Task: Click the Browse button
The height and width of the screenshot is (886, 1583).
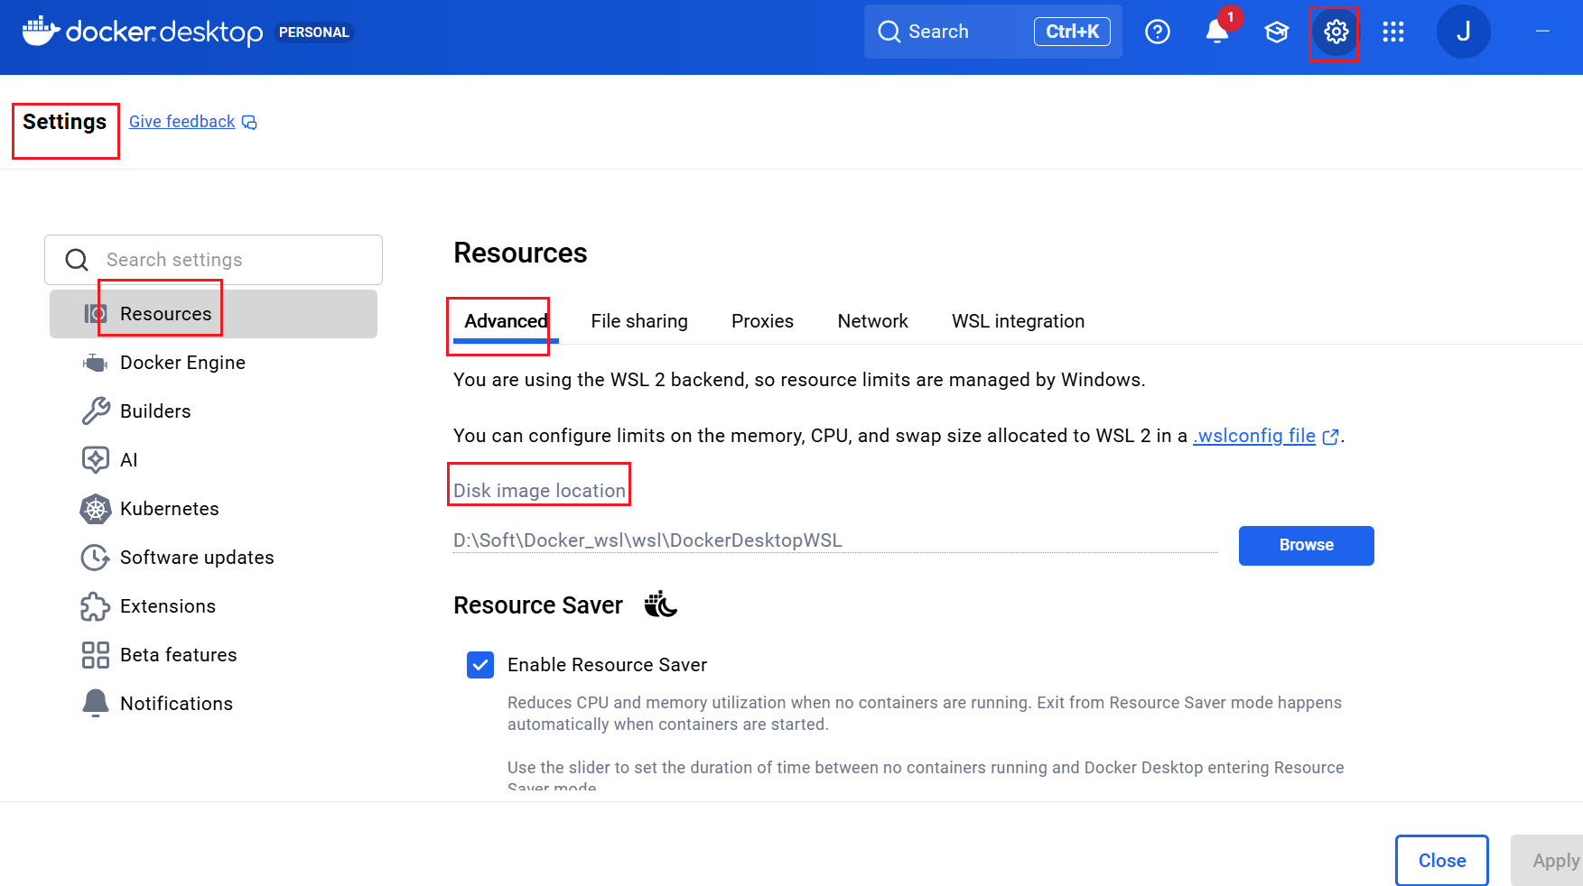Action: [1306, 546]
